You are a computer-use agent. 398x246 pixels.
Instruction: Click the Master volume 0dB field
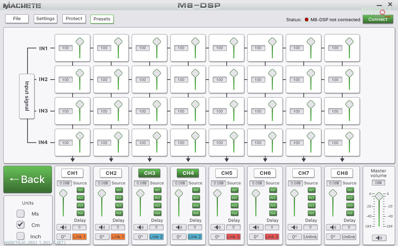(379, 183)
